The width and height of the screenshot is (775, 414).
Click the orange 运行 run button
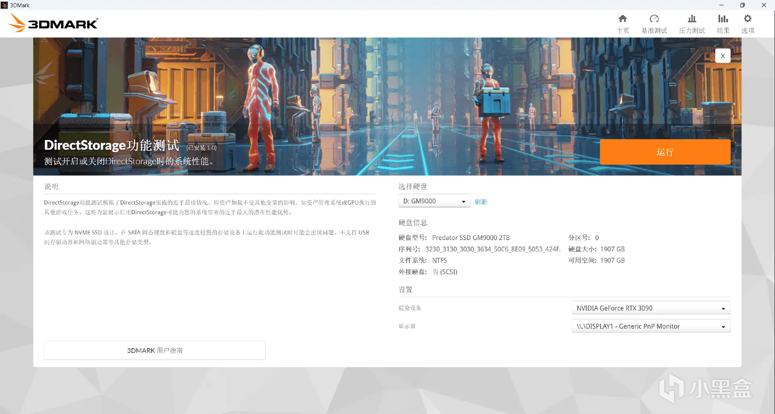(x=665, y=152)
